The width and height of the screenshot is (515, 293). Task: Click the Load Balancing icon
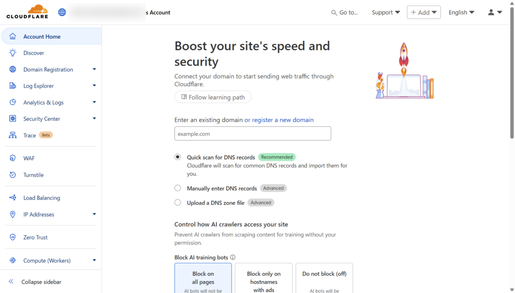tap(13, 198)
